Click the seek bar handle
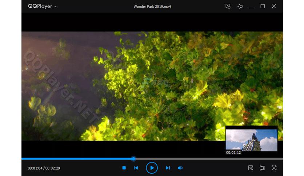Image resolution: width=304 pixels, height=176 pixels. point(133,159)
